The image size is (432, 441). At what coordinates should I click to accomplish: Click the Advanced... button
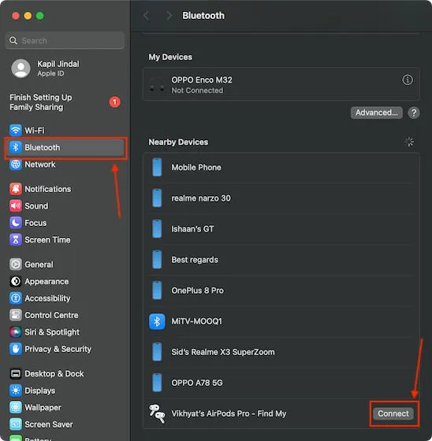pos(376,113)
